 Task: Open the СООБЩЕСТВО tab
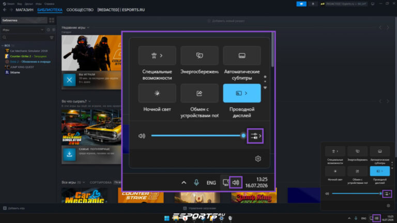80,10
